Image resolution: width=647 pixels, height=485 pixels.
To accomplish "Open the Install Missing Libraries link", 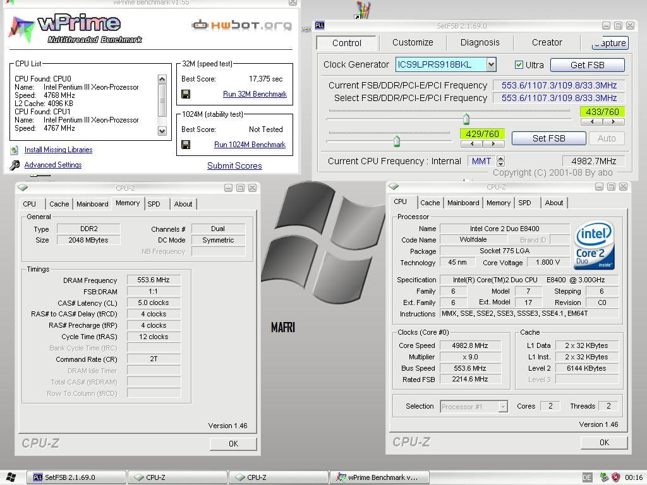I will (58, 150).
